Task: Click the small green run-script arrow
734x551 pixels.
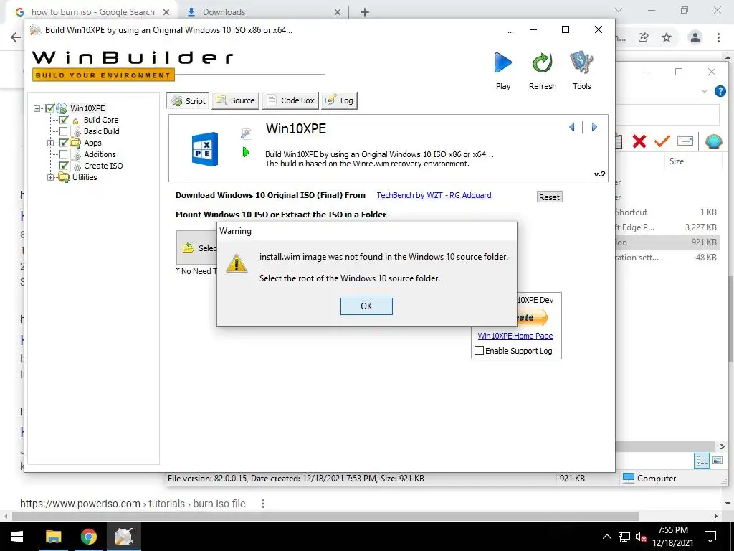Action: (246, 152)
